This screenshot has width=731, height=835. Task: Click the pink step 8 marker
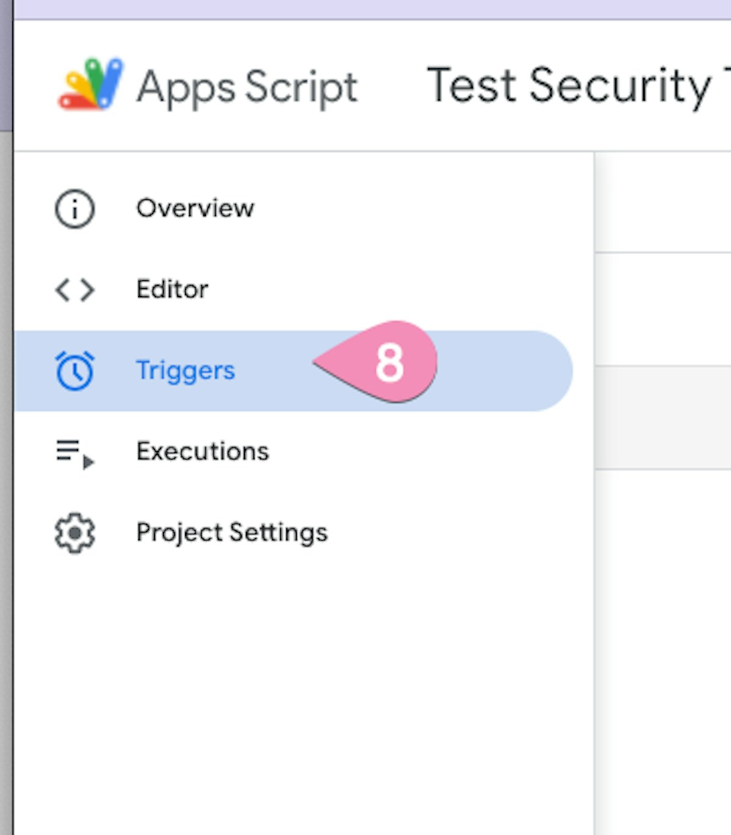(x=390, y=363)
